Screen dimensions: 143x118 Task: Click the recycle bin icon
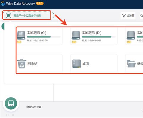click(22, 64)
